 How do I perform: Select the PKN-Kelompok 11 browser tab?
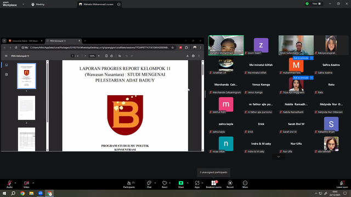pyautogui.click(x=63, y=41)
